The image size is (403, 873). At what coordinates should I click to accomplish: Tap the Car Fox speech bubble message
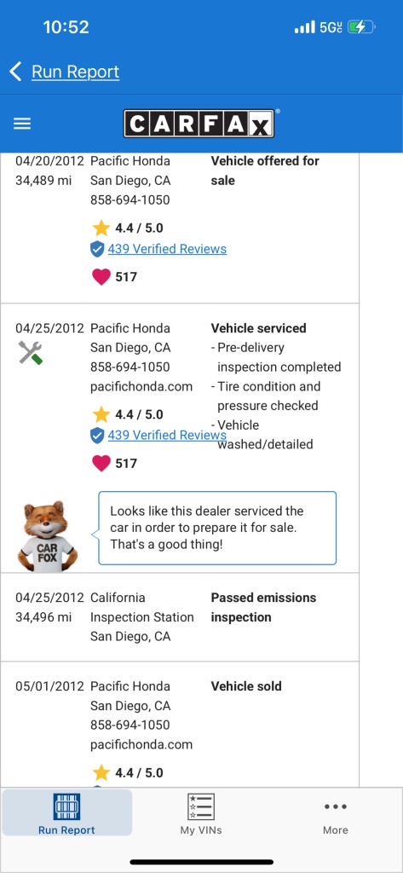217,528
